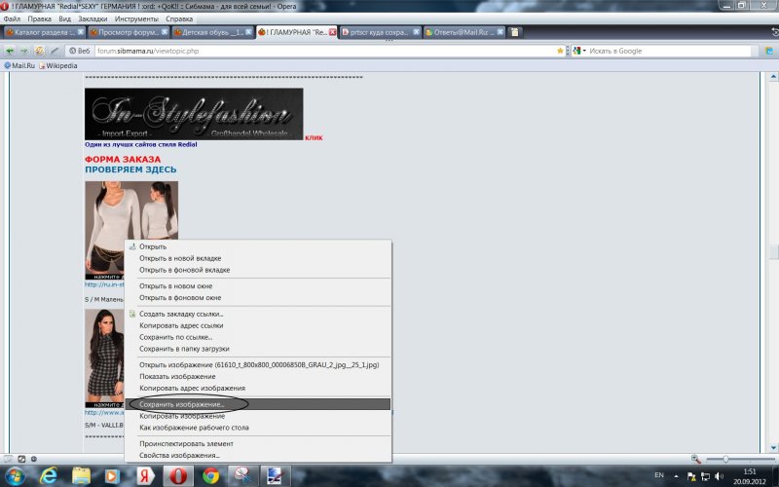The height and width of the screenshot is (487, 779).
Task: Click the pencil wand icon in the address toolbar
Action: point(55,51)
